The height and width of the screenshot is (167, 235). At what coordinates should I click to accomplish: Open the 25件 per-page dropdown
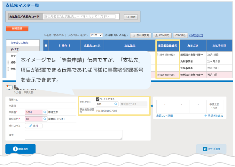pos(96,35)
